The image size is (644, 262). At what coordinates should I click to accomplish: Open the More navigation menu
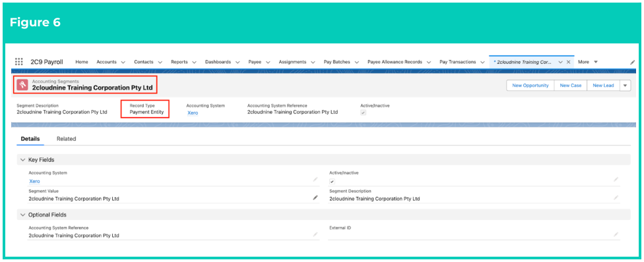click(588, 62)
